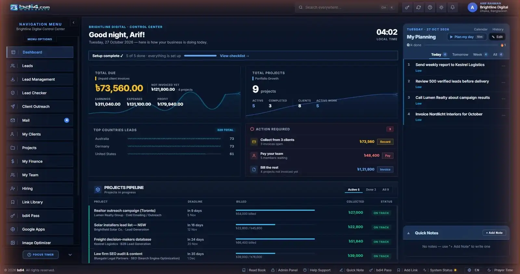This screenshot has height=274, width=520.
Task: Focus the Search everywhere field
Action: (x=346, y=7)
